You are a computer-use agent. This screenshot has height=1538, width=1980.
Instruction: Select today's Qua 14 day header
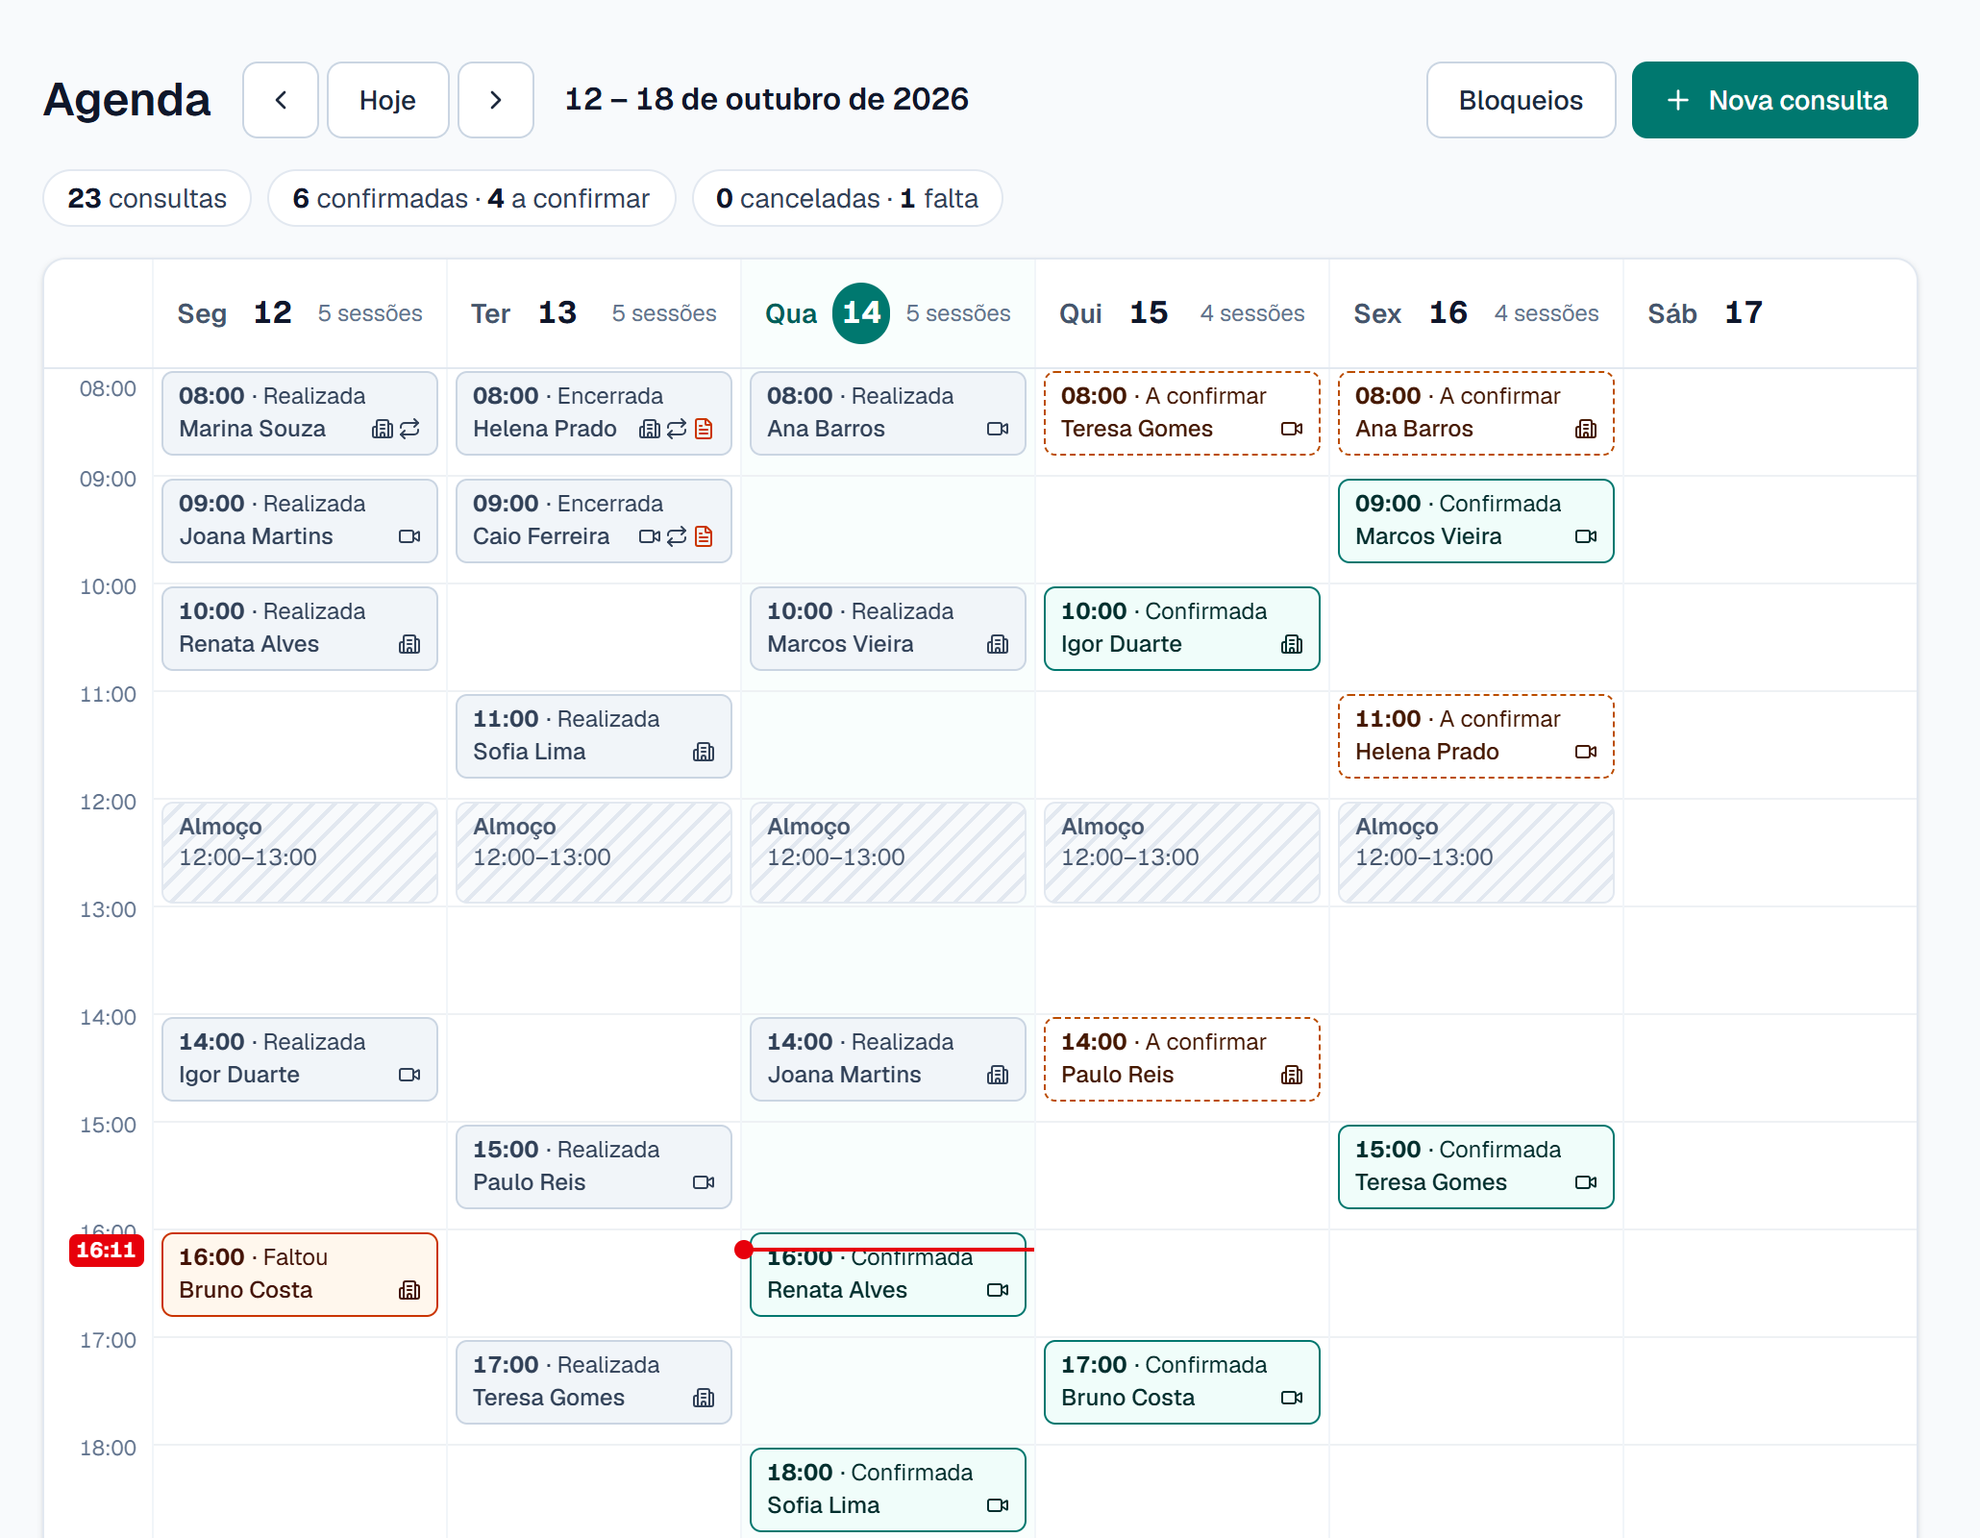click(888, 313)
